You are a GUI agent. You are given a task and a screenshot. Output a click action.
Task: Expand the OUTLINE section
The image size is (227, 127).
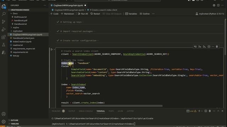tap(14, 120)
